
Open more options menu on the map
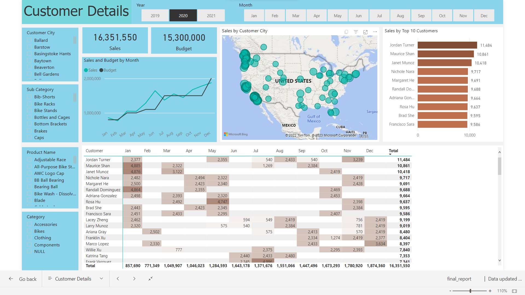(375, 32)
